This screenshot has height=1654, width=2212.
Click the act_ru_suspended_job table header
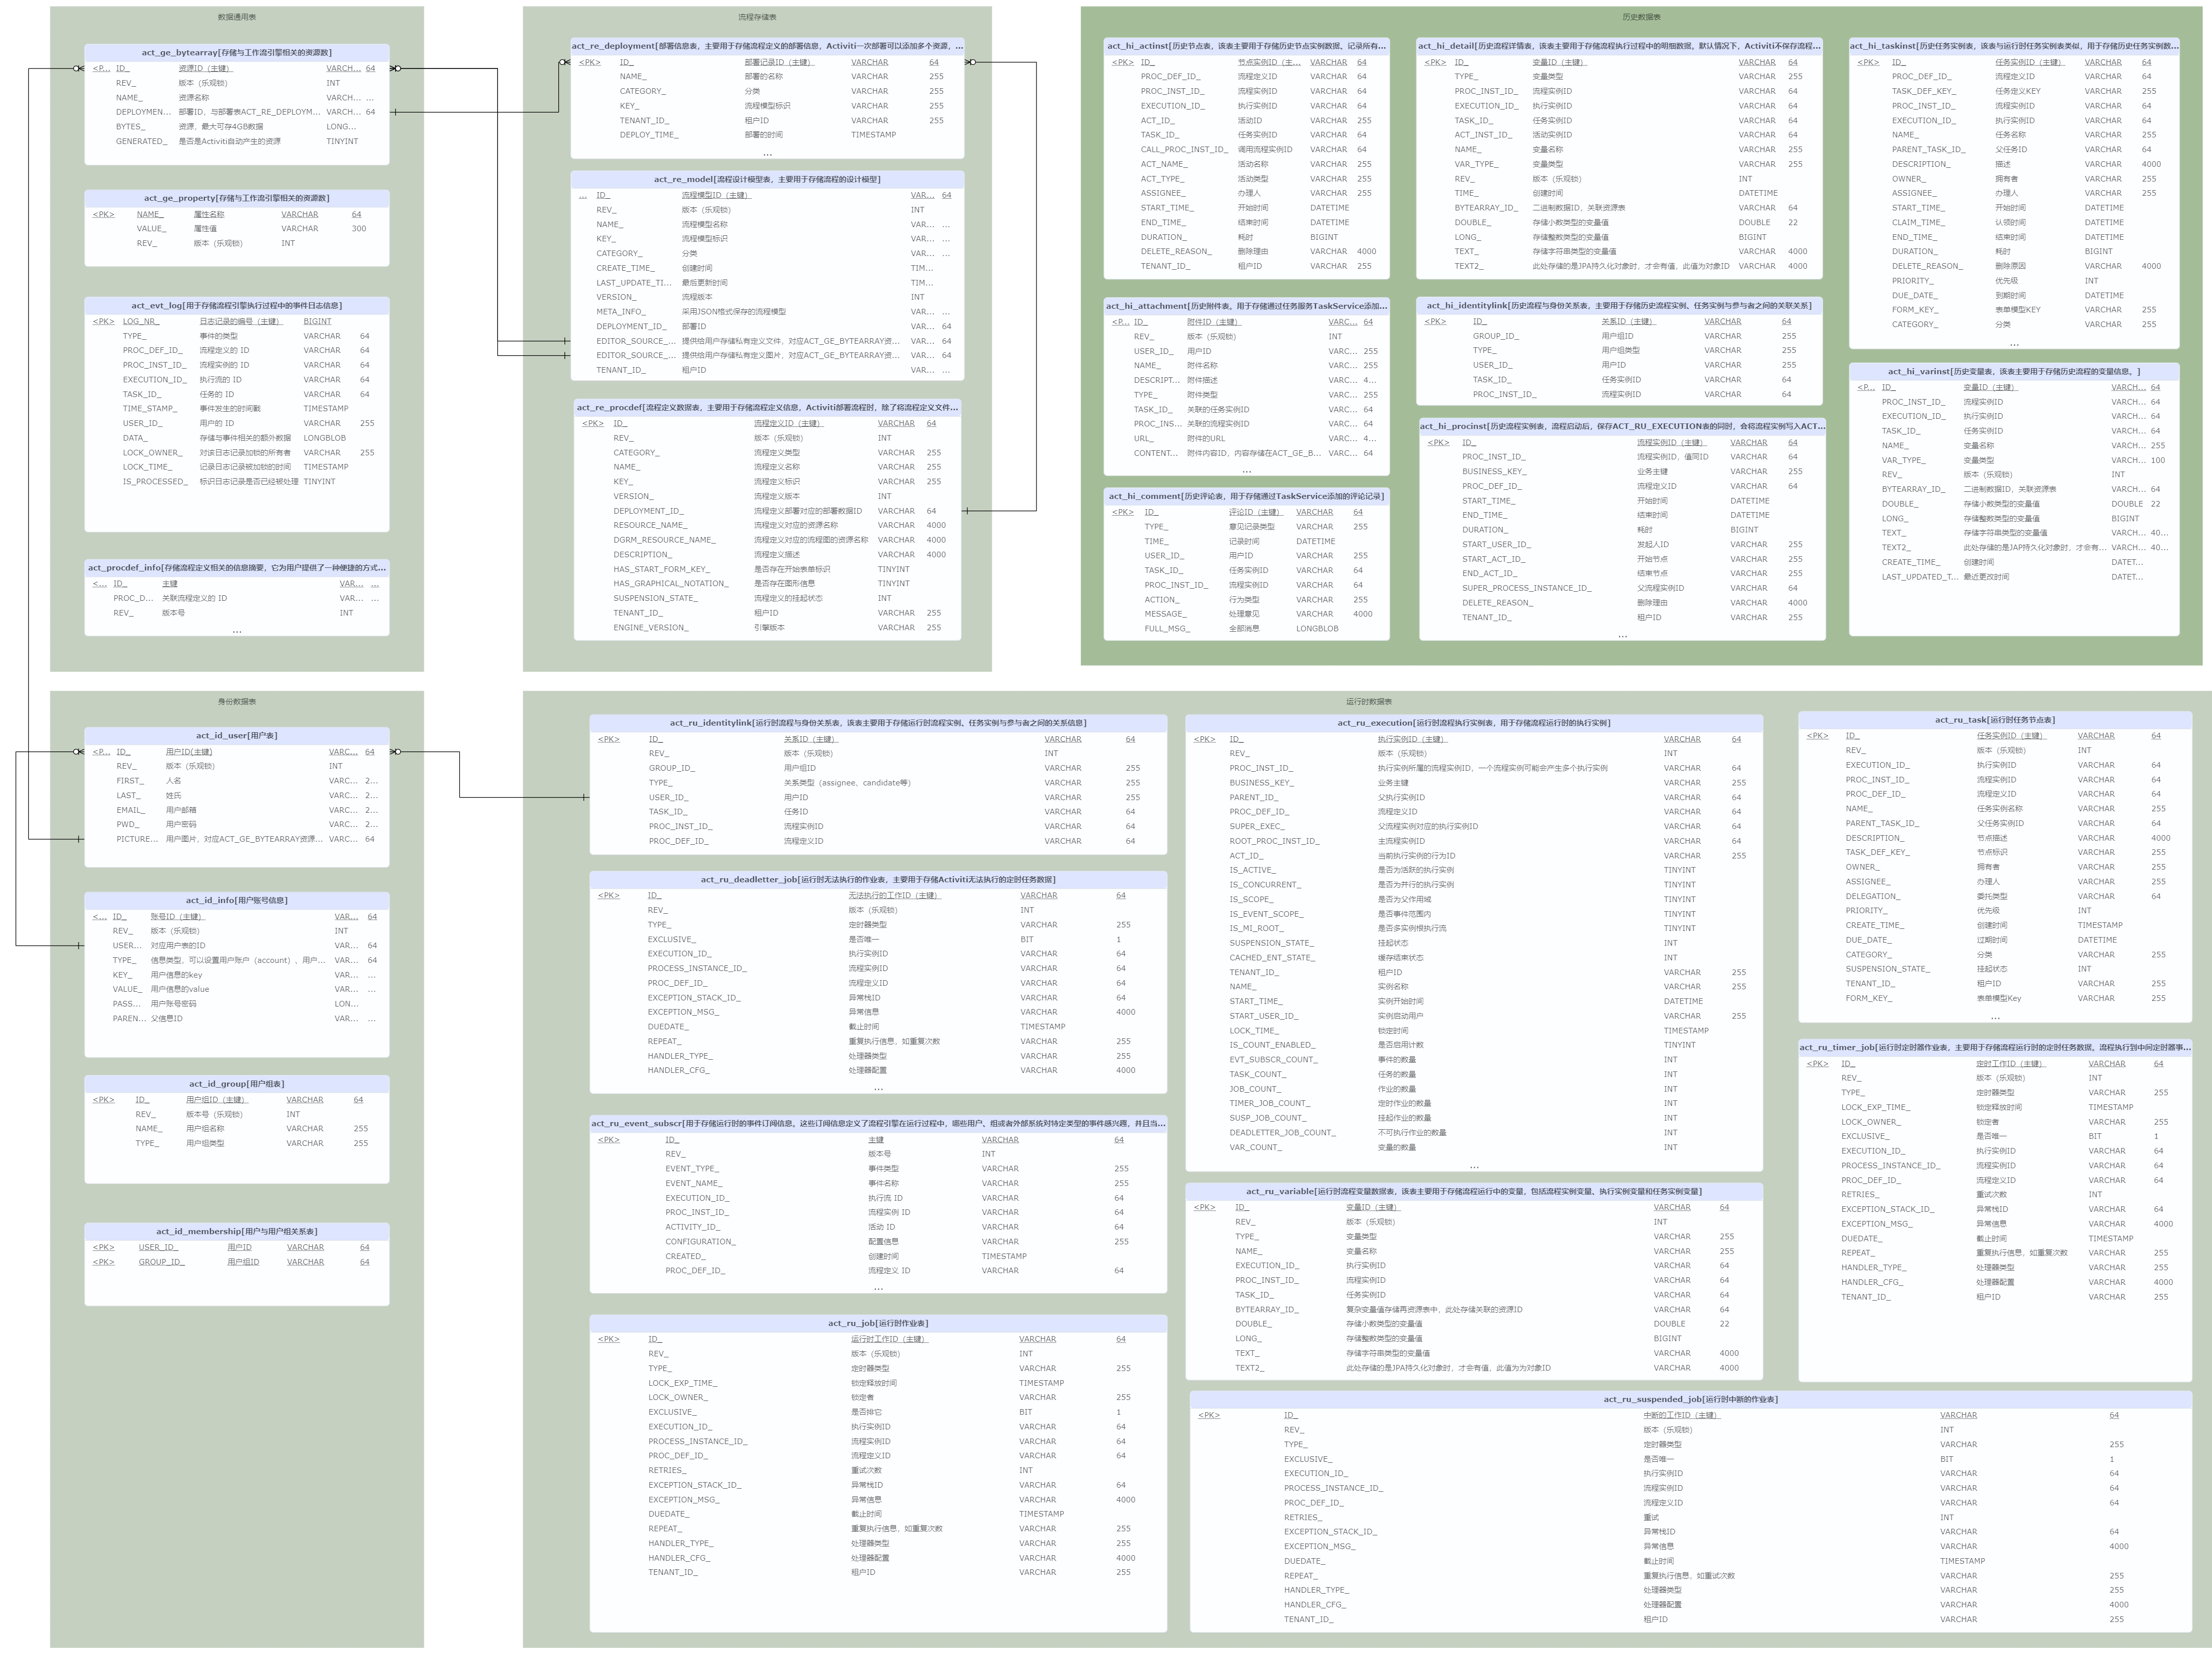(1690, 1400)
